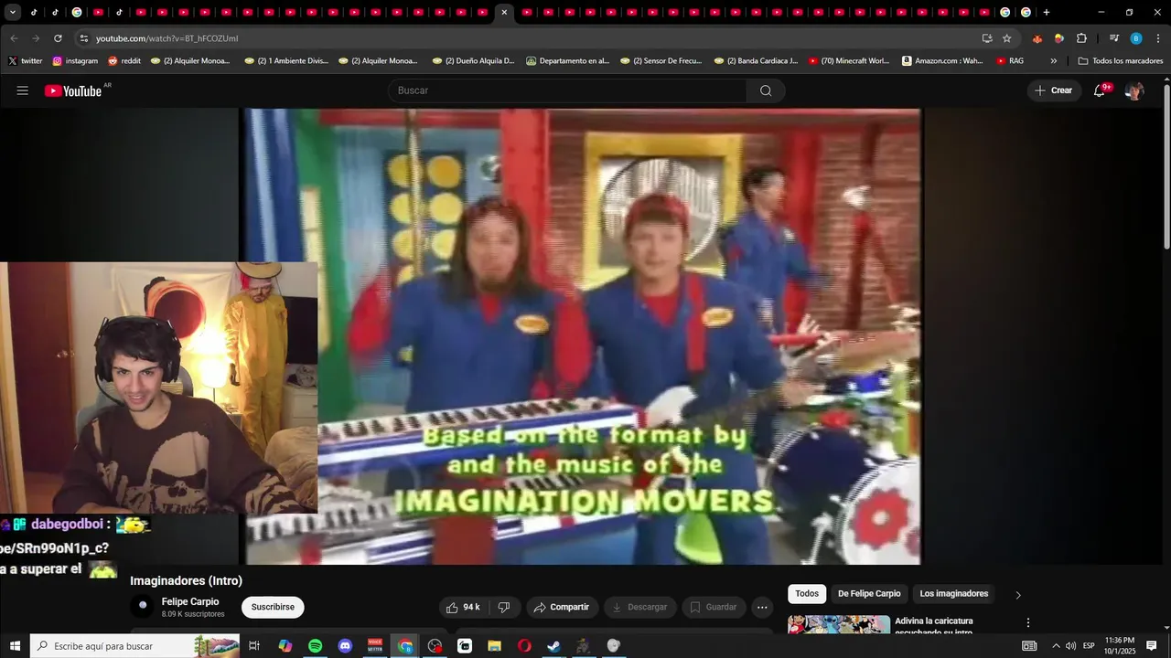This screenshot has height=658, width=1171.
Task: Close the active YouTube tab
Action: [x=504, y=13]
